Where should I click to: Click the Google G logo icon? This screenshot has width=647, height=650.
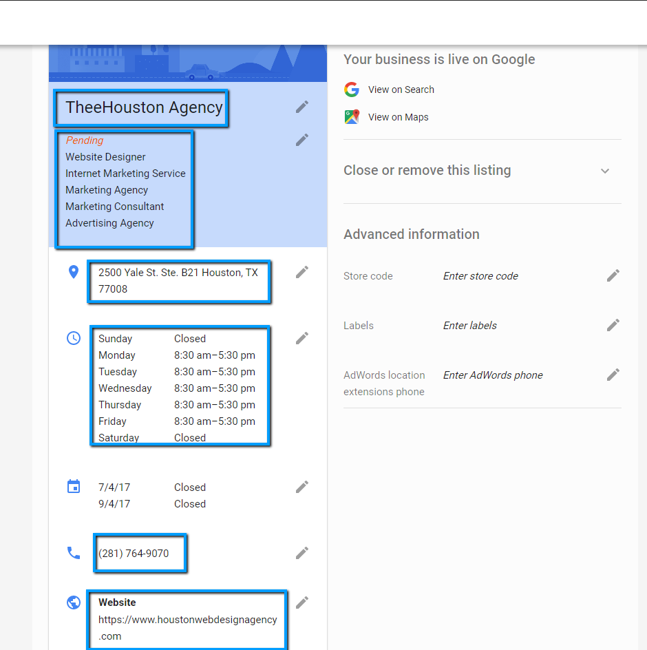pos(352,90)
